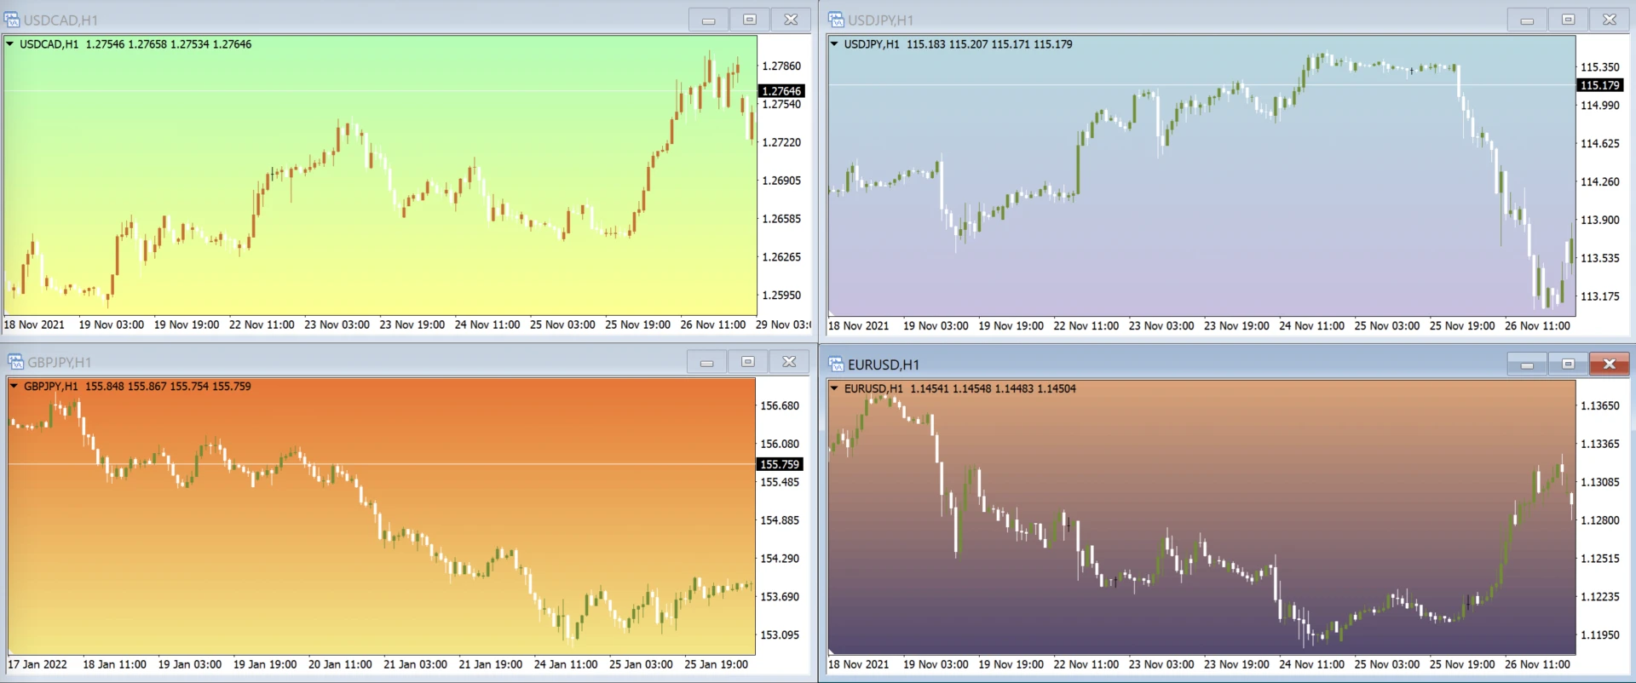Screen dimensions: 1636x683
Task: Expand the USDJPY,H1 chart header triangle
Action: coord(834,44)
